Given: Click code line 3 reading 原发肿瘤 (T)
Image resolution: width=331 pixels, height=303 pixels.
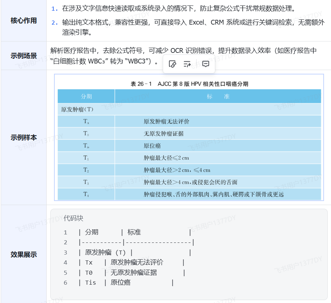Looking at the screenshot, I should click(x=135, y=252).
